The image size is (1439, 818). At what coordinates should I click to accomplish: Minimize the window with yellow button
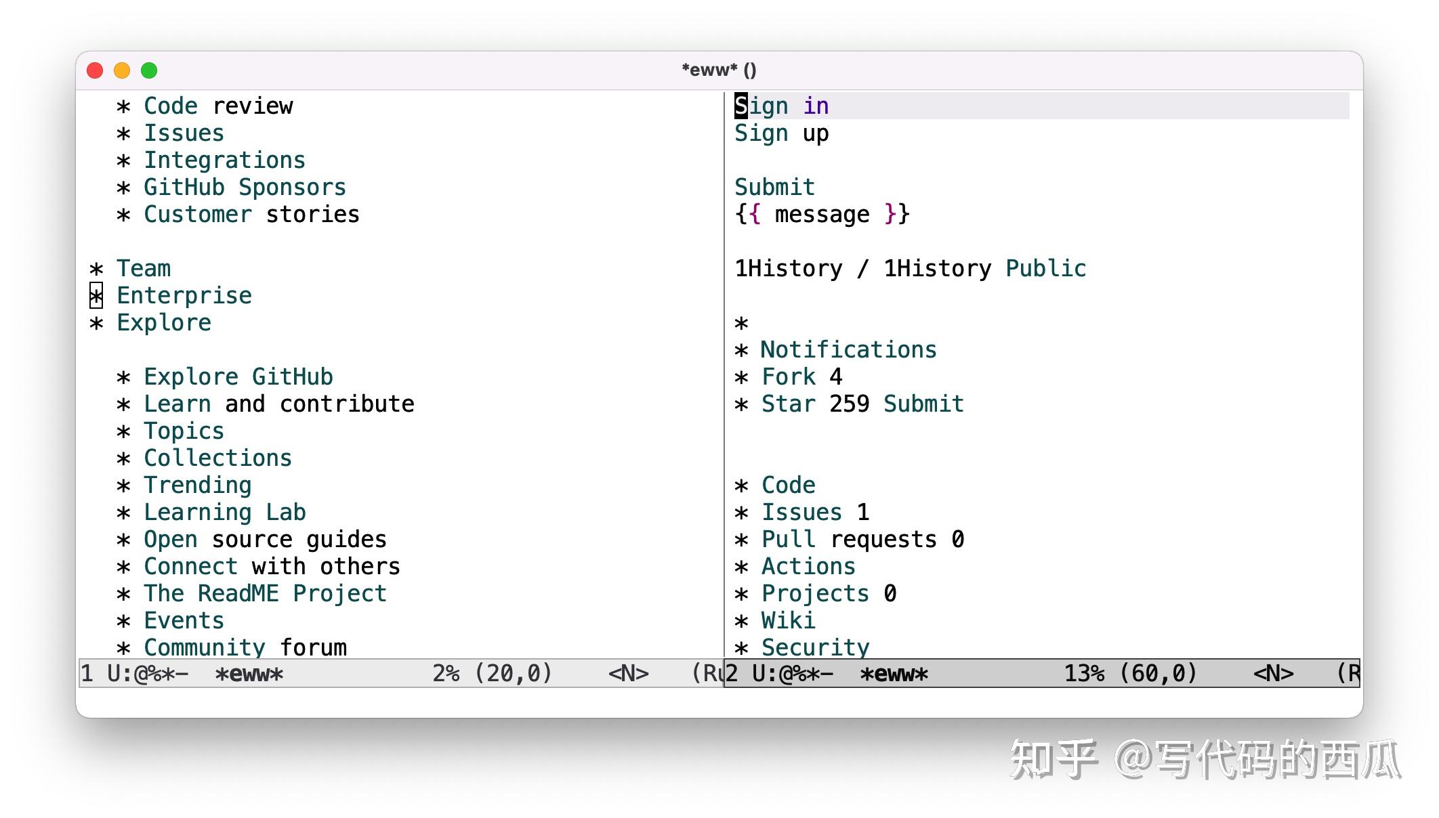(x=122, y=70)
